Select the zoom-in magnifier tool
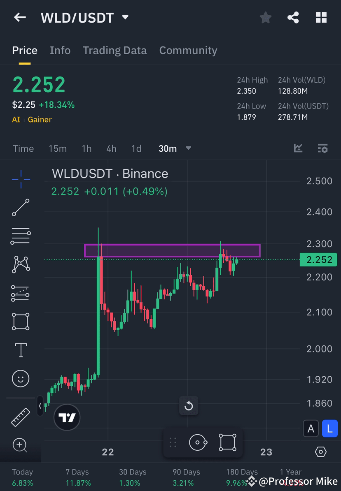This screenshot has width=341, height=491. [x=21, y=445]
